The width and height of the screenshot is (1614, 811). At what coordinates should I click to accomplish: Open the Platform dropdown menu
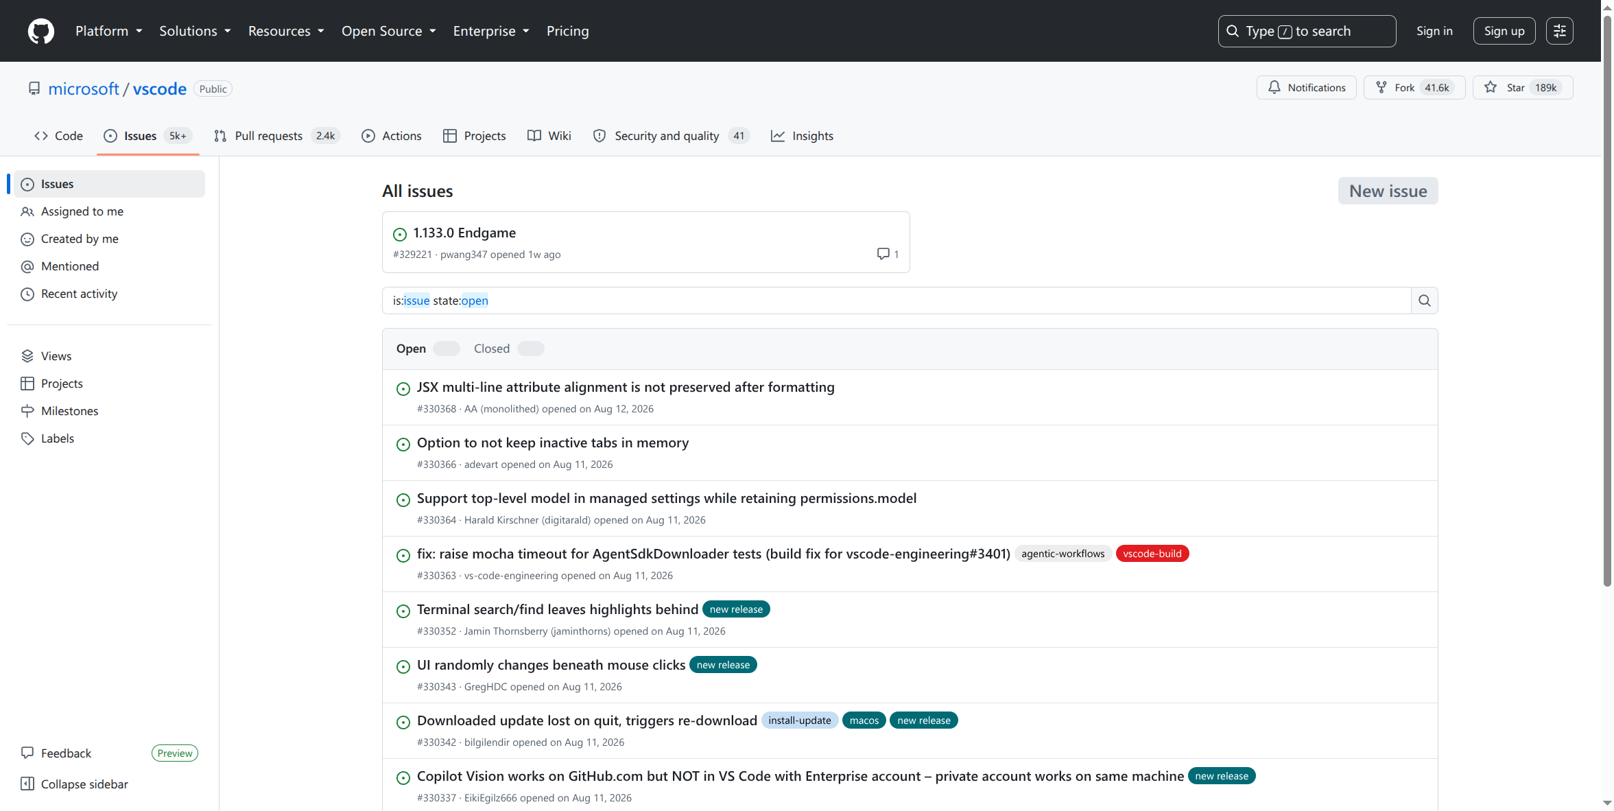[109, 31]
